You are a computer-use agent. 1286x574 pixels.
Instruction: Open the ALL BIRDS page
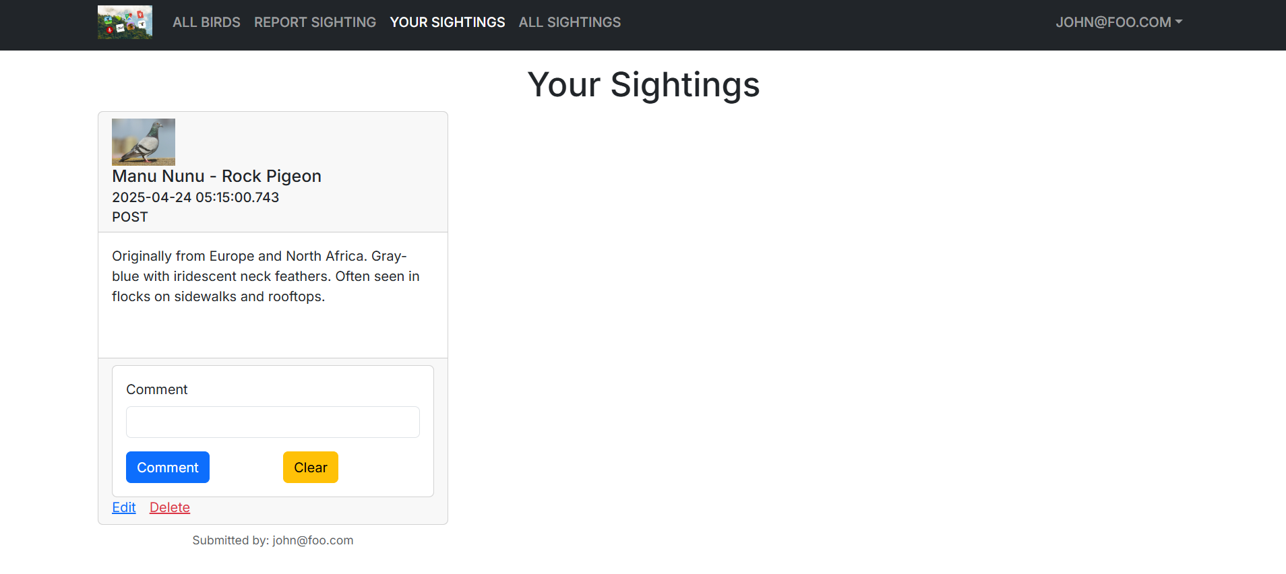(x=206, y=22)
